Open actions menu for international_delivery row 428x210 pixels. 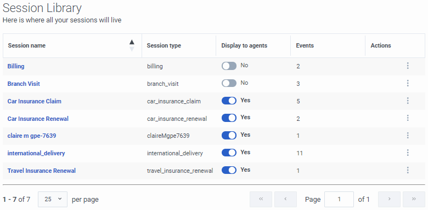408,153
